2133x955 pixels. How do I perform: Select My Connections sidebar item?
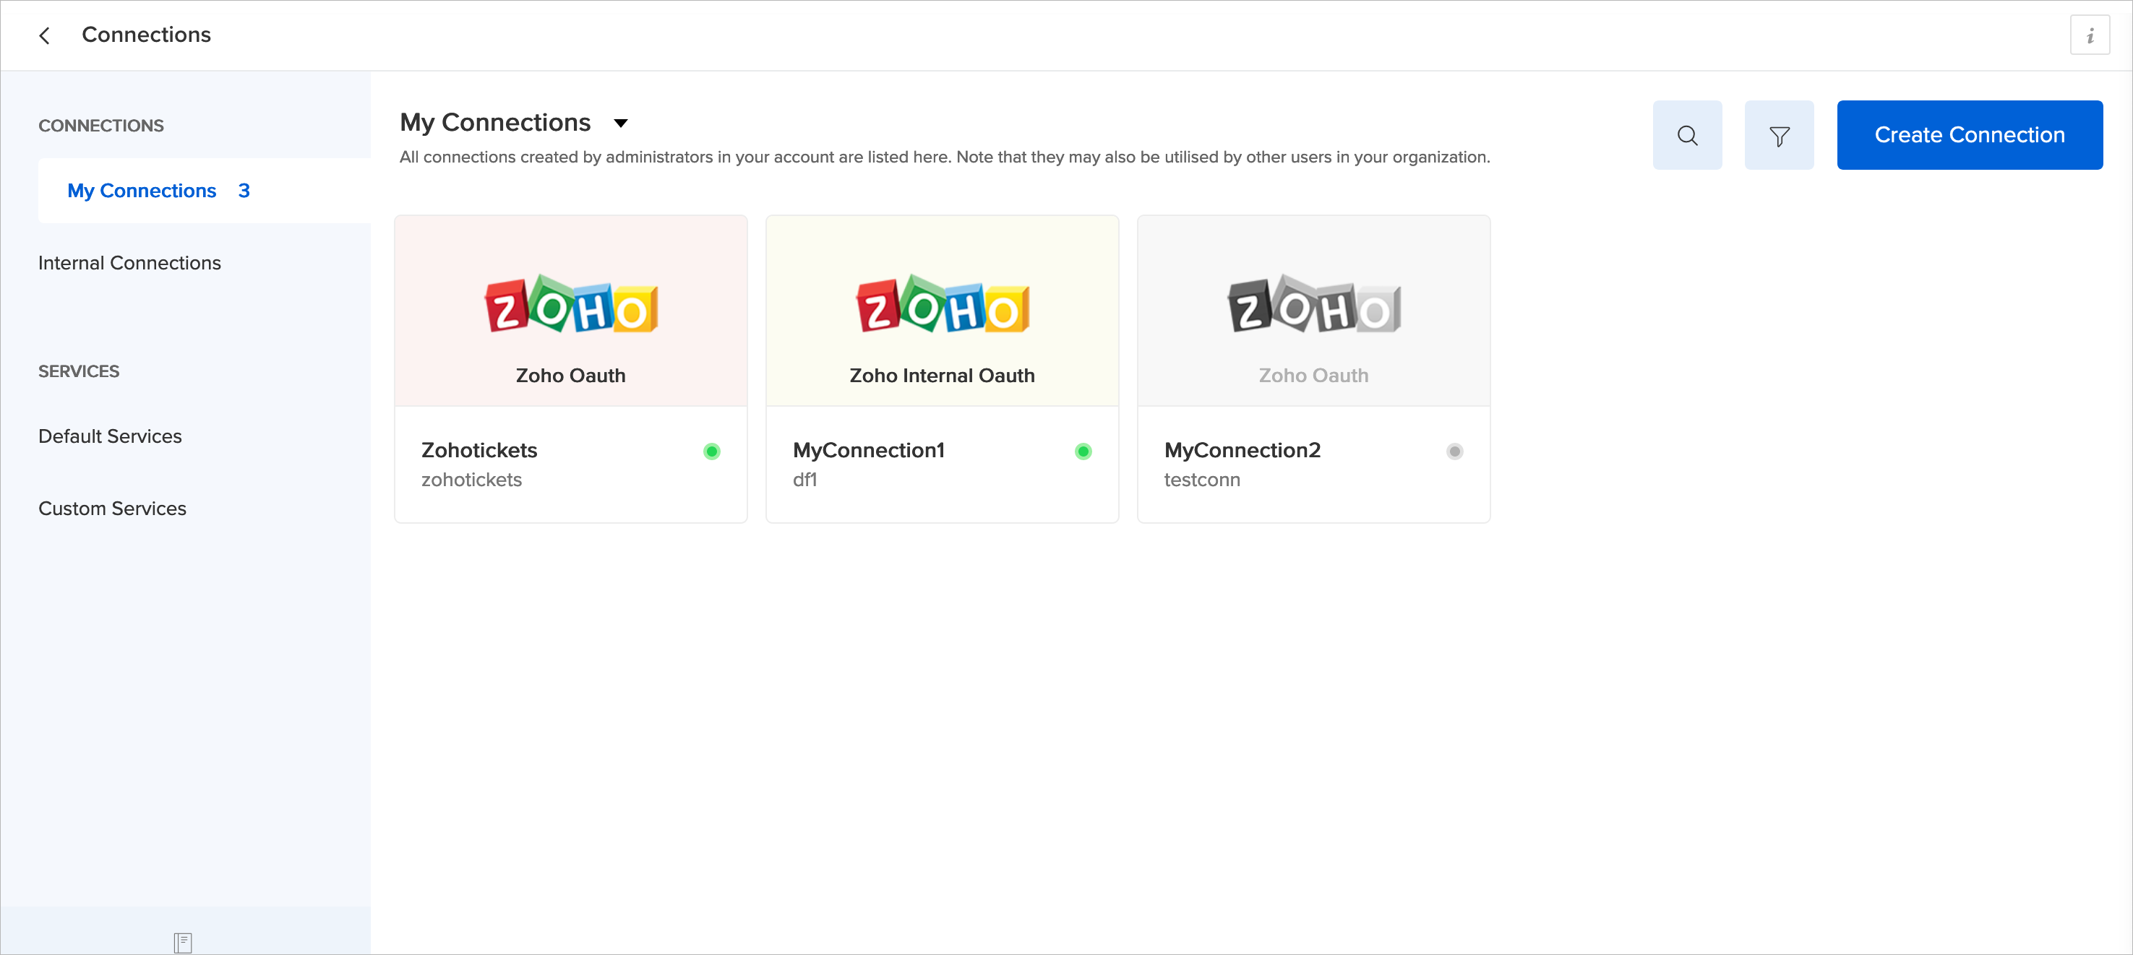click(142, 191)
